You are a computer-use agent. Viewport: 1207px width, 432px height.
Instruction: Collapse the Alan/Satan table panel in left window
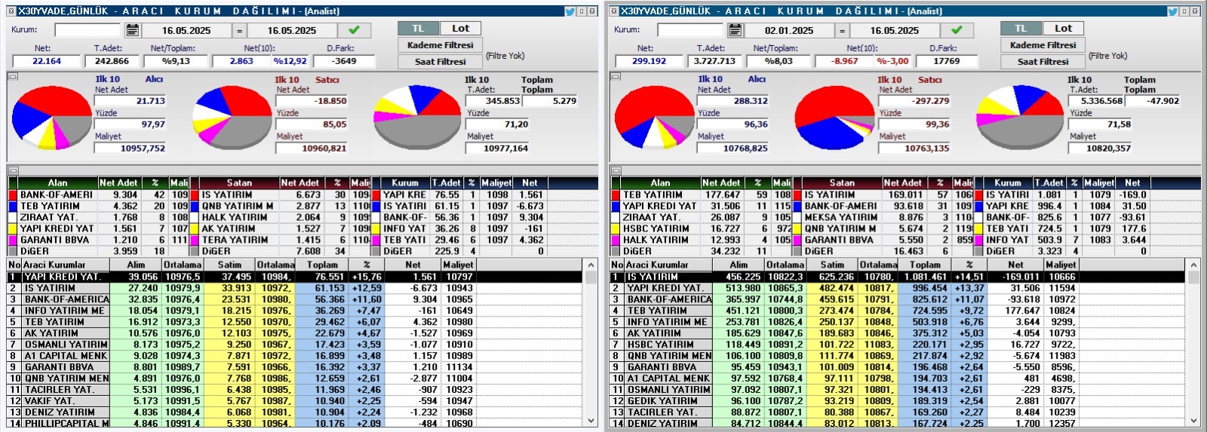[x=12, y=170]
